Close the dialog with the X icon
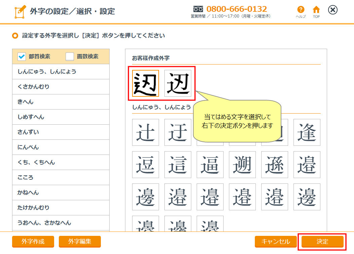Viewport: 354px width, 254px height. [x=332, y=10]
